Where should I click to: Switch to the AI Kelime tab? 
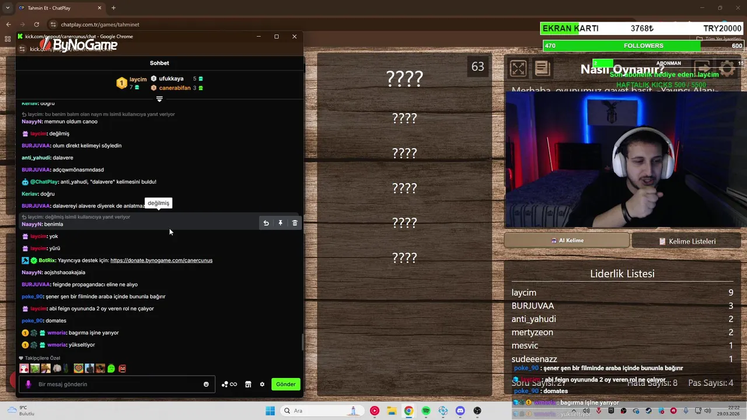[x=567, y=240]
